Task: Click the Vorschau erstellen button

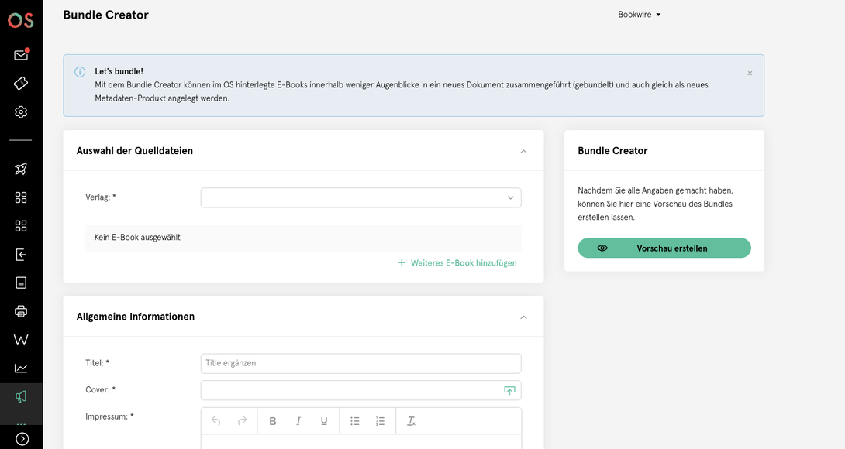Action: 664,248
